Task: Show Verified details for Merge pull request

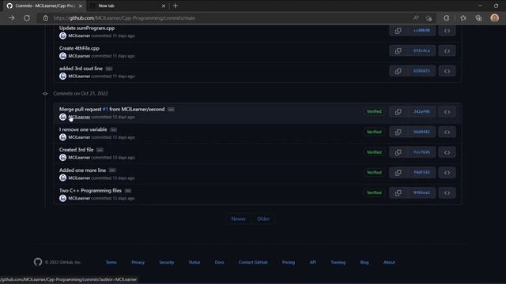Action: point(374,111)
